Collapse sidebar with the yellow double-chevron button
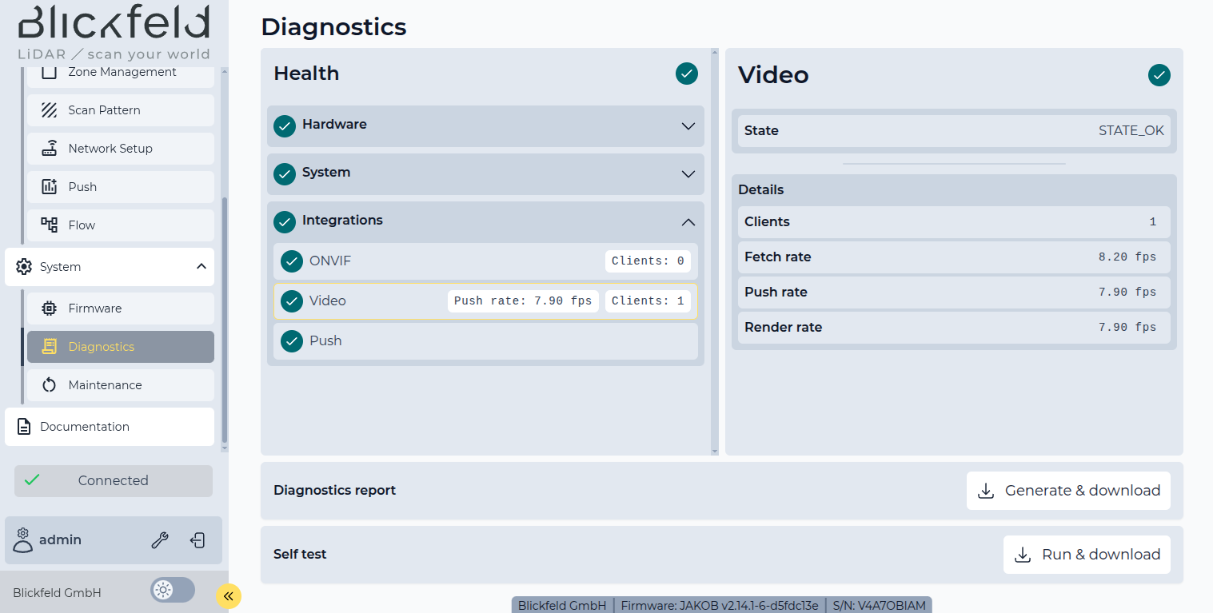Screen dimensions: 1213x613 [x=228, y=595]
